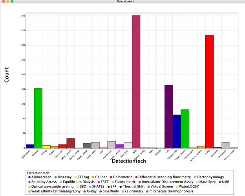Select the red X-Ray bar in the chart
Screen dimensions: 245x196
click(x=210, y=92)
